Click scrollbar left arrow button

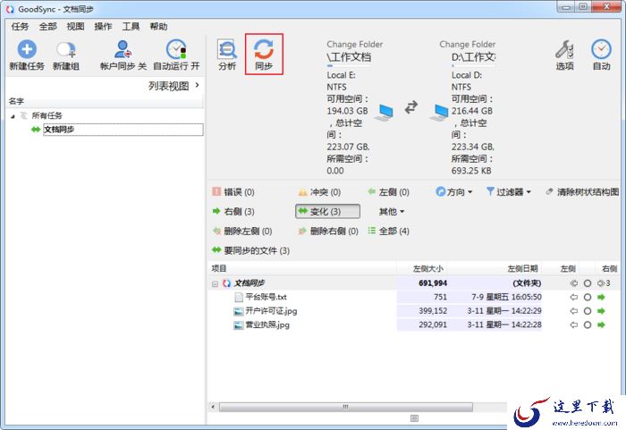pyautogui.click(x=213, y=407)
